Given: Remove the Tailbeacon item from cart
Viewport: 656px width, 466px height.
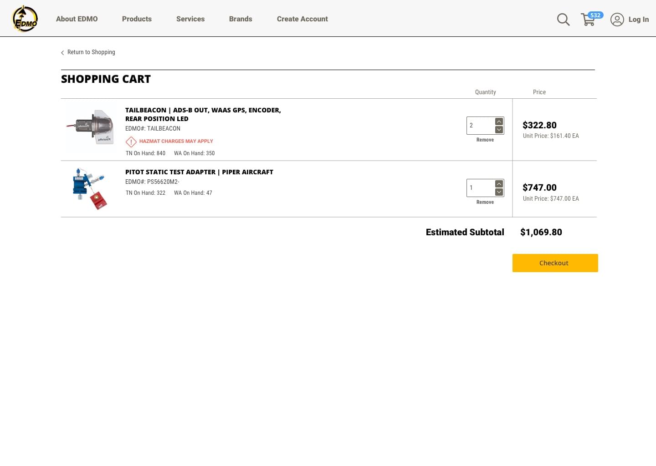Looking at the screenshot, I should click(485, 140).
